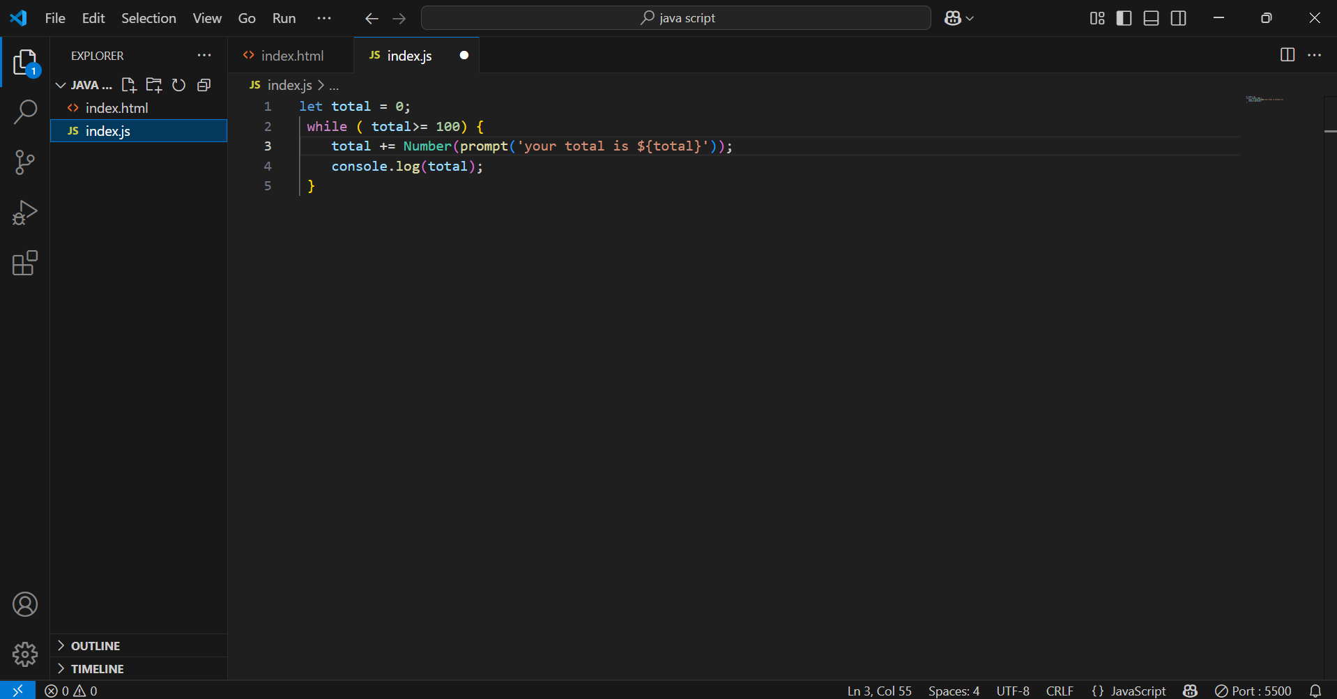This screenshot has width=1337, height=699.
Task: Open the Search view in activity bar
Action: click(x=25, y=112)
